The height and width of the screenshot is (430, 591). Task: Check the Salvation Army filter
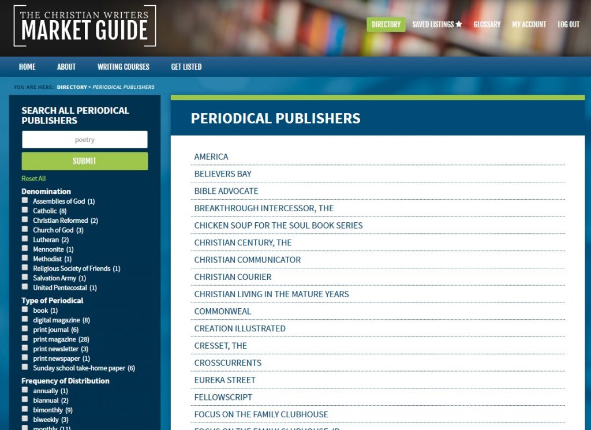(x=25, y=277)
